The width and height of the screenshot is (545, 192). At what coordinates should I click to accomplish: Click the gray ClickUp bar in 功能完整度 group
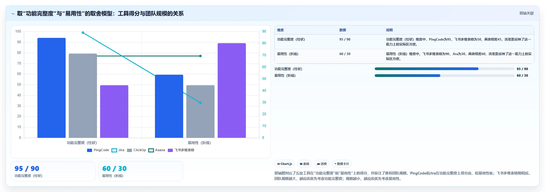coord(83,96)
